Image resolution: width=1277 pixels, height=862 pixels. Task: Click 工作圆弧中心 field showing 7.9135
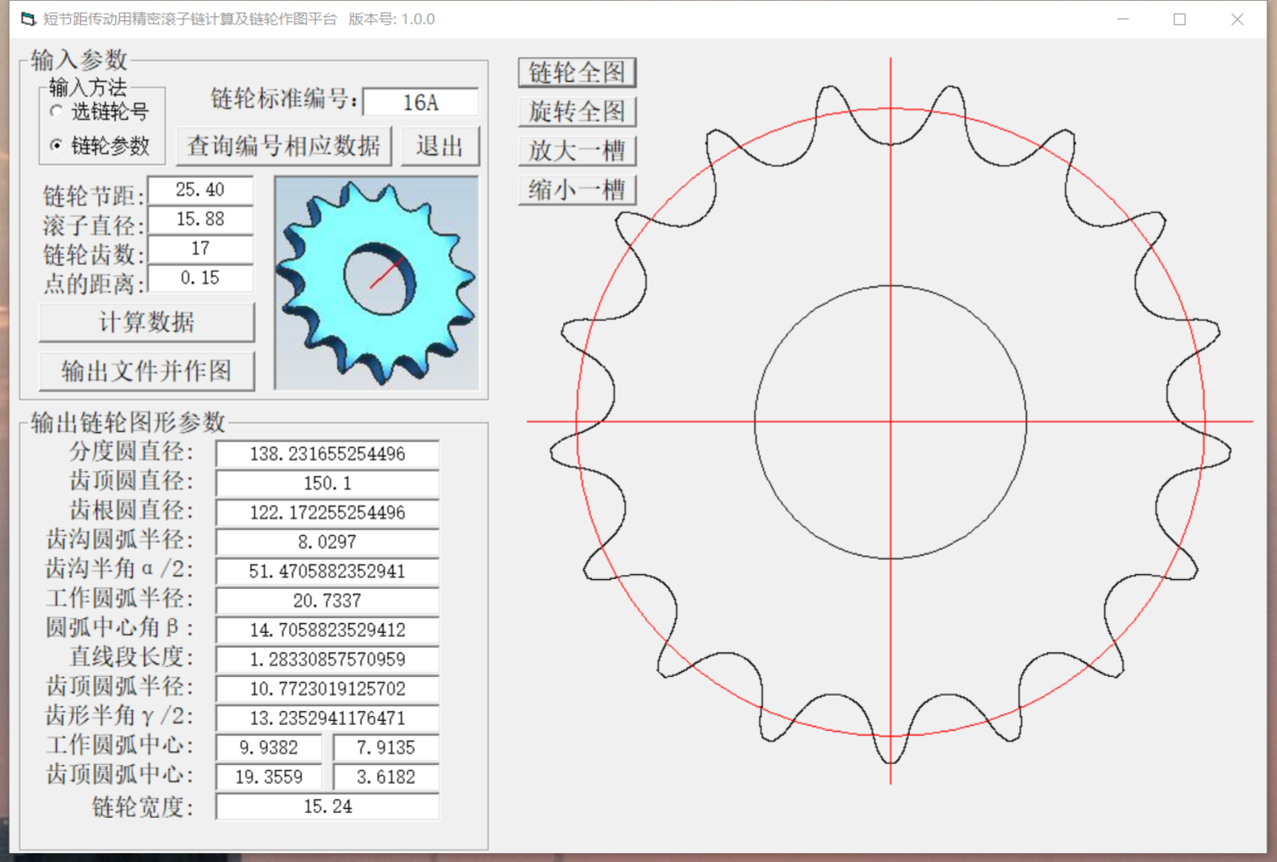pyautogui.click(x=386, y=747)
